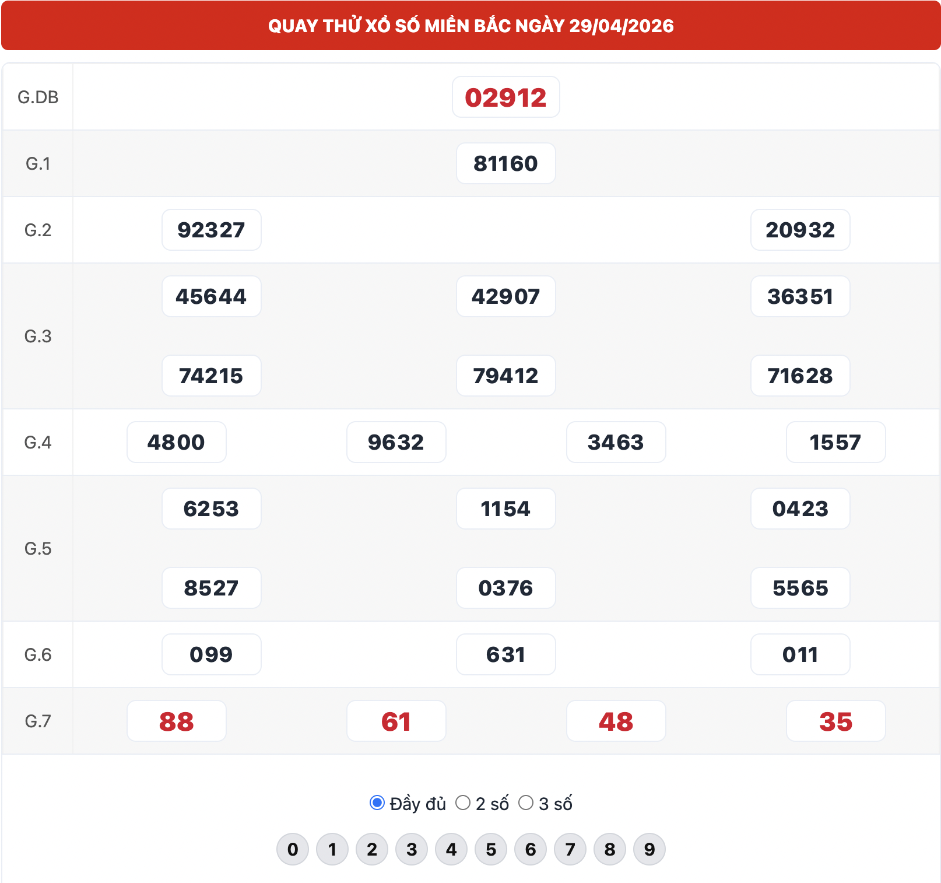Click digit filter button 0
Image resolution: width=941 pixels, height=883 pixels.
click(x=293, y=849)
